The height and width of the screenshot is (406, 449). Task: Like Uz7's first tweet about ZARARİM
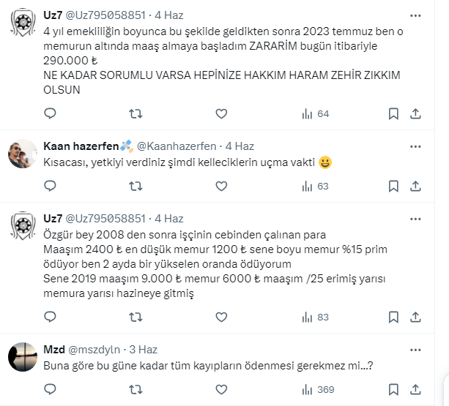[x=221, y=113]
